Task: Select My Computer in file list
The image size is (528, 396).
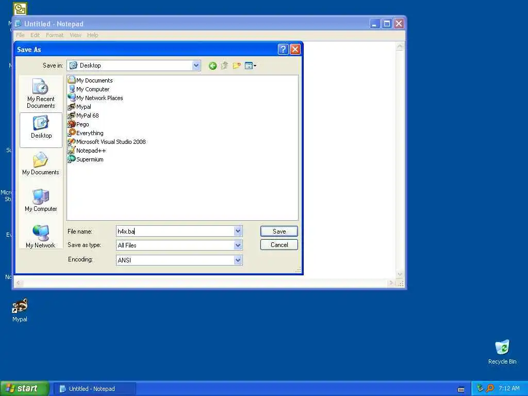Action: click(x=89, y=89)
